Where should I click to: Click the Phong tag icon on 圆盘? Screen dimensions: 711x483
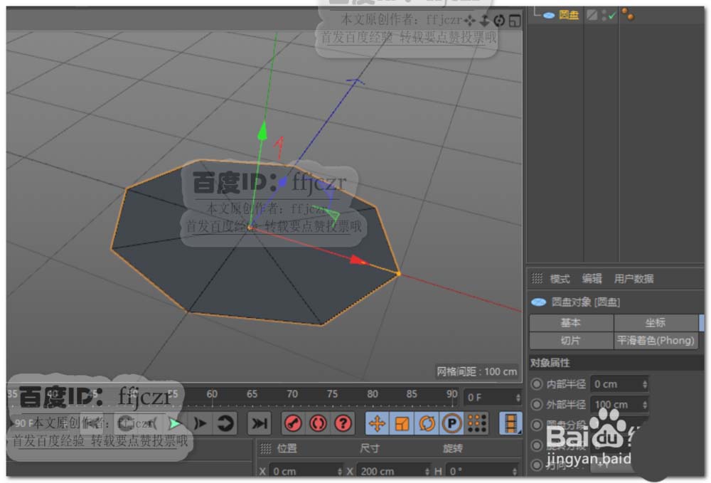pyautogui.click(x=628, y=14)
